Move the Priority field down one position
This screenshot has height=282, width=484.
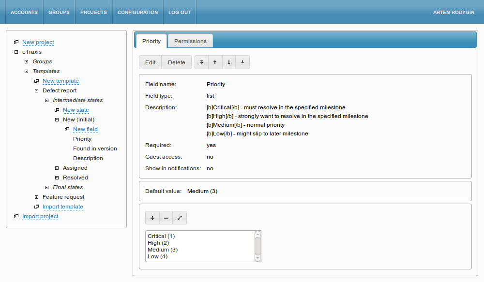coord(229,62)
